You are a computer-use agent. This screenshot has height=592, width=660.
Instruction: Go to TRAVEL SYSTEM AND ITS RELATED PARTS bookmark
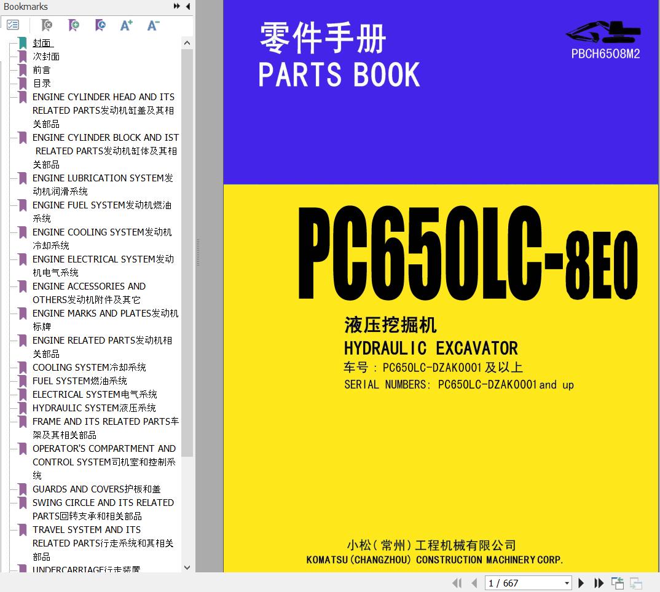tap(103, 543)
